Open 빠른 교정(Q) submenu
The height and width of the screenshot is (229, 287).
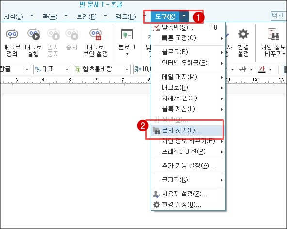[188, 38]
